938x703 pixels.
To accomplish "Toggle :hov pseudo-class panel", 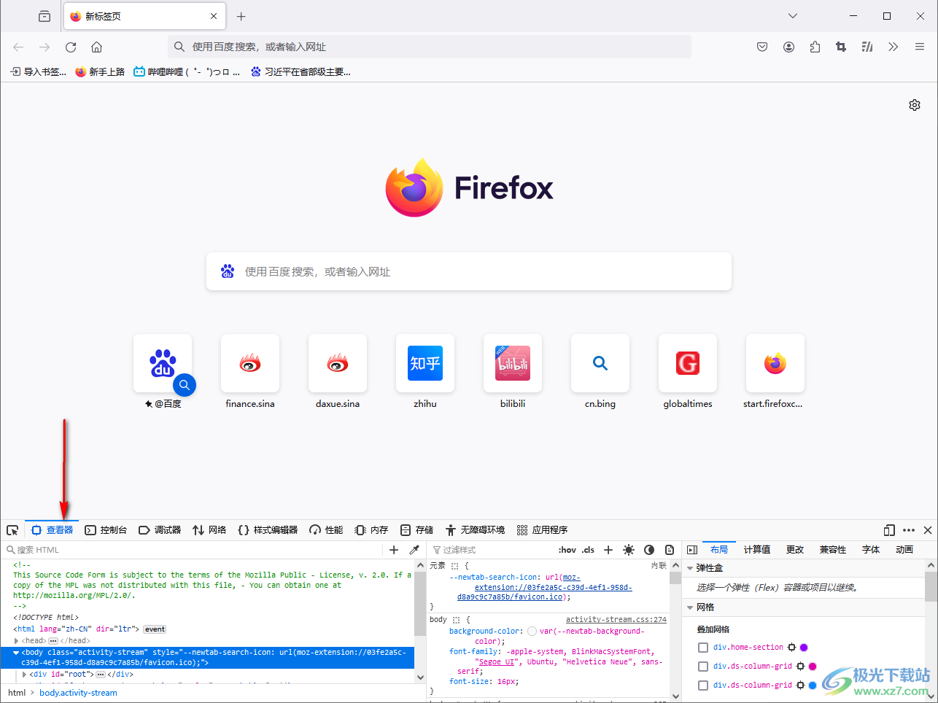I will [x=567, y=550].
